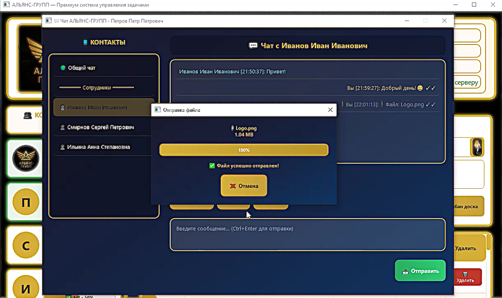Click the green Отправить button
502x298 pixels.
[420, 271]
